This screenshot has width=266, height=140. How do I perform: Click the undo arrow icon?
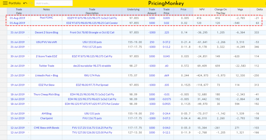[x=25, y=3]
